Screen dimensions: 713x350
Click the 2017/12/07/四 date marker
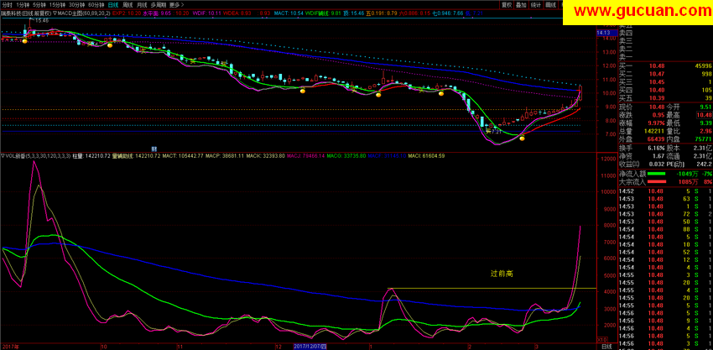click(x=310, y=347)
